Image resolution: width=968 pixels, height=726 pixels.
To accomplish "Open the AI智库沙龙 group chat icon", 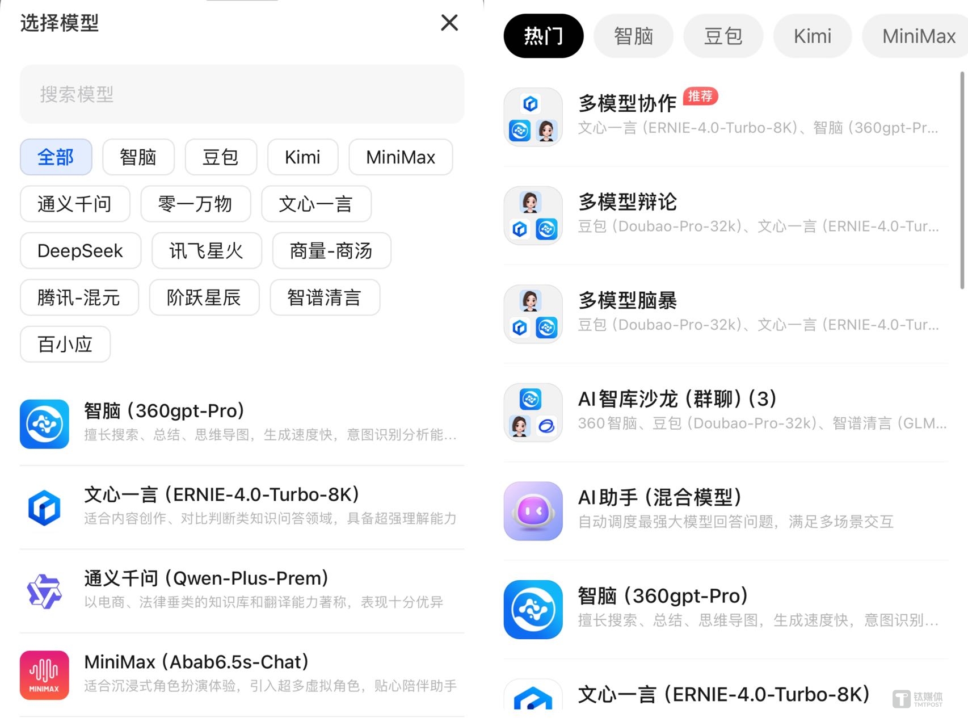I will pyautogui.click(x=532, y=411).
